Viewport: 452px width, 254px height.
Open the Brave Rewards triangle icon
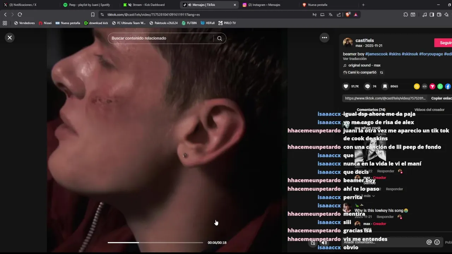click(356, 14)
